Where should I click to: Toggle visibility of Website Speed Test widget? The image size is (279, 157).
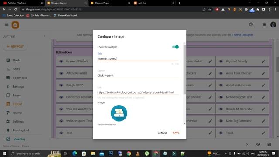[x=61, y=121]
